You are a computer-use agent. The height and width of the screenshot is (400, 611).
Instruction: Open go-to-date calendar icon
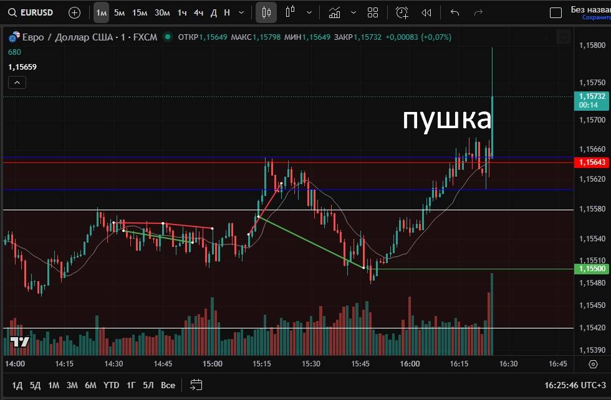click(x=196, y=385)
